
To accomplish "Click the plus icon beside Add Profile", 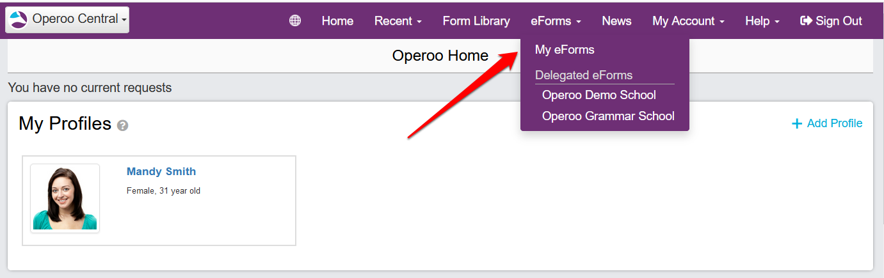I will 797,124.
